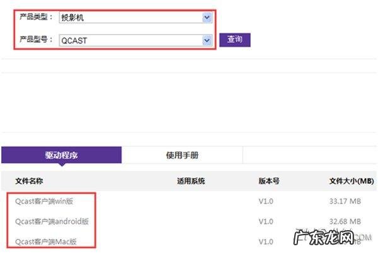The width and height of the screenshot is (378, 256).
Task: Open the Qcast客户端win版 download link
Action: pyautogui.click(x=44, y=201)
